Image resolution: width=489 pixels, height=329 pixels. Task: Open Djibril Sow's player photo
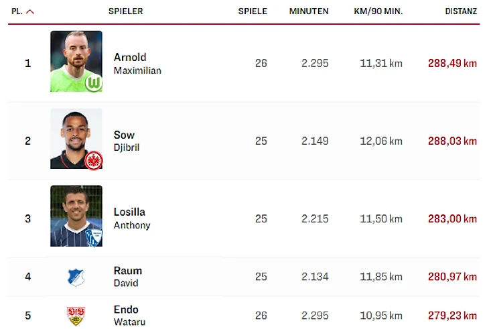click(x=76, y=139)
